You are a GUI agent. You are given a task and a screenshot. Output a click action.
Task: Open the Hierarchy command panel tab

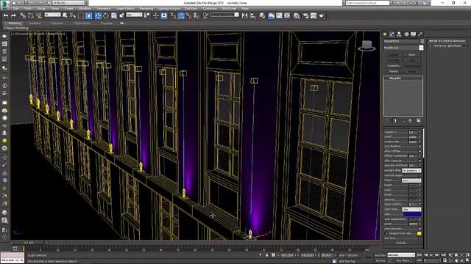click(x=399, y=34)
